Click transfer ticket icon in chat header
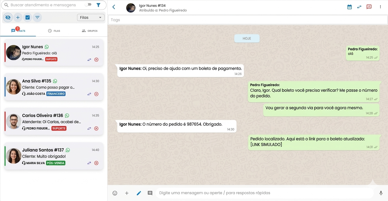The image size is (388, 201). [359, 7]
